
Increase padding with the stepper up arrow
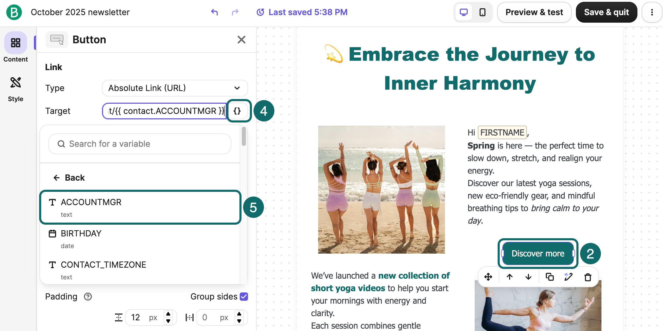168,314
